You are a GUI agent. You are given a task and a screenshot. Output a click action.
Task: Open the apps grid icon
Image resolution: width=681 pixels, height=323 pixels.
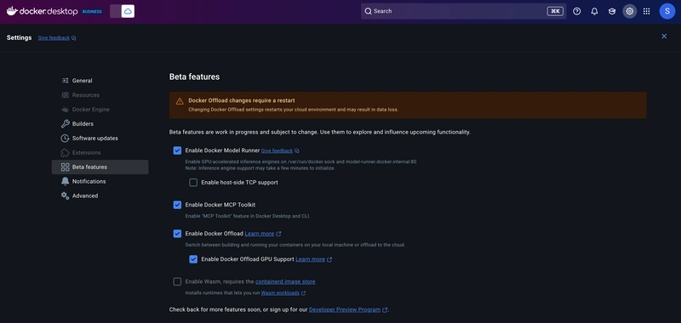tap(647, 11)
